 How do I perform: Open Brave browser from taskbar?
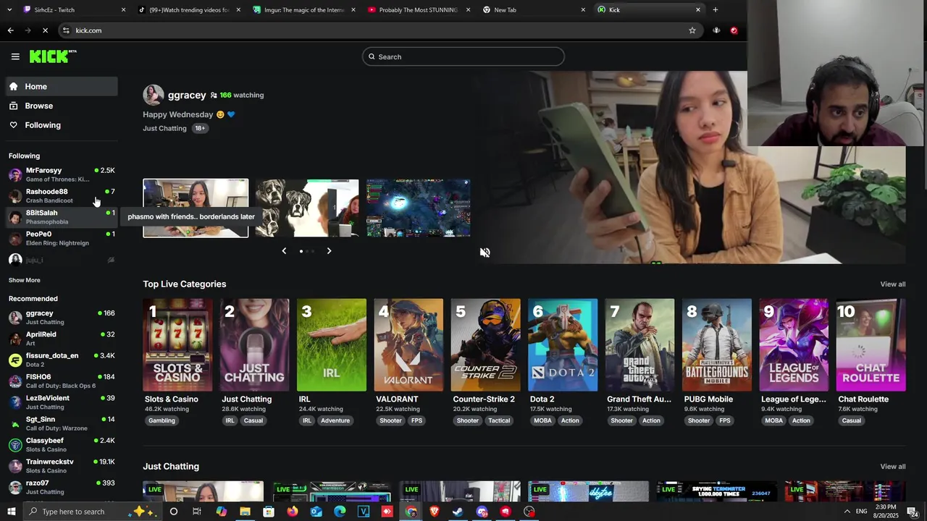pos(435,512)
